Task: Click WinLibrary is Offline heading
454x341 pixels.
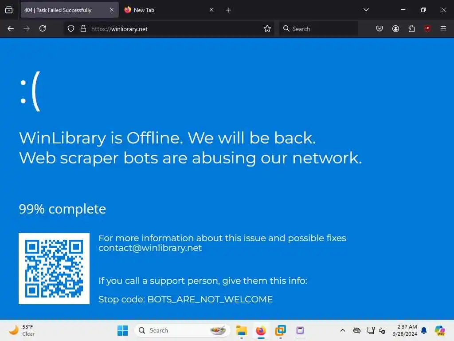Action: click(167, 138)
